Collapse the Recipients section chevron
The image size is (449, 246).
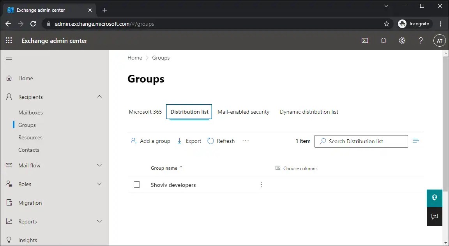click(99, 97)
